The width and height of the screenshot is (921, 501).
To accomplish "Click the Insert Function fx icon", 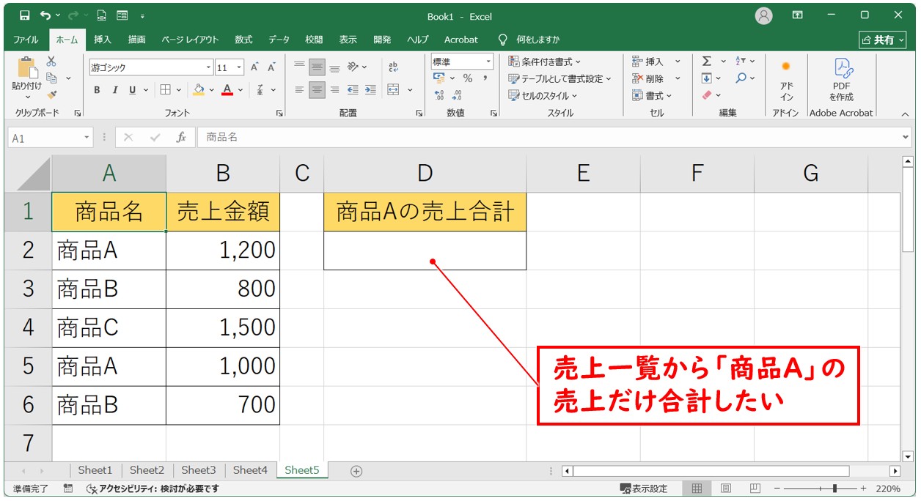I will pyautogui.click(x=181, y=138).
